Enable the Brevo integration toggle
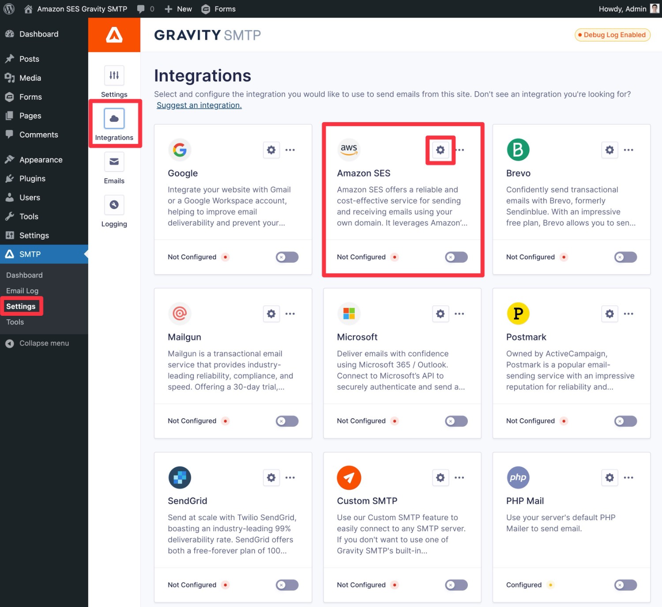 pos(626,257)
